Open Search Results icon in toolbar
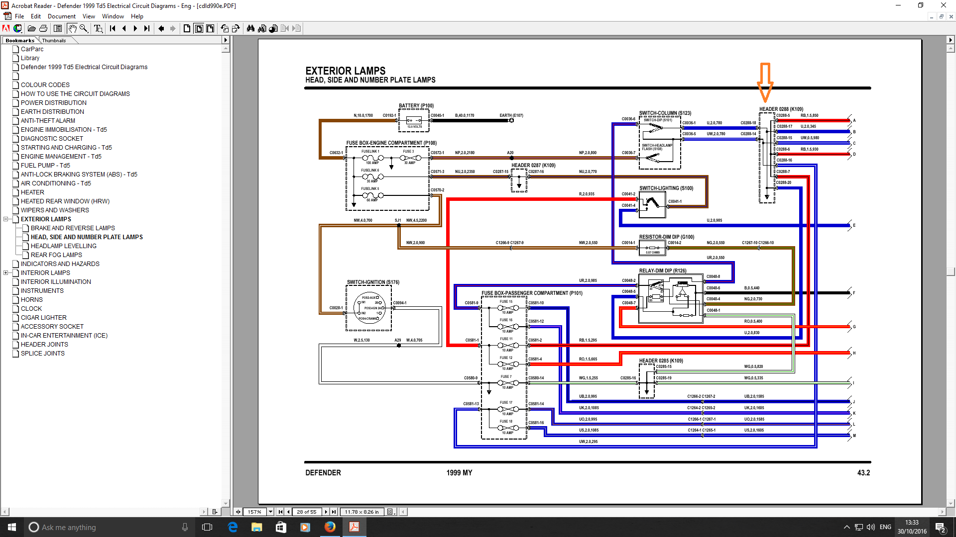 273,28
